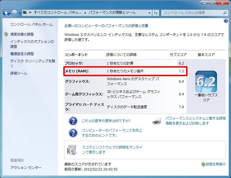Click the control panel icon in address bar
231x178 pixels.
click(25, 13)
